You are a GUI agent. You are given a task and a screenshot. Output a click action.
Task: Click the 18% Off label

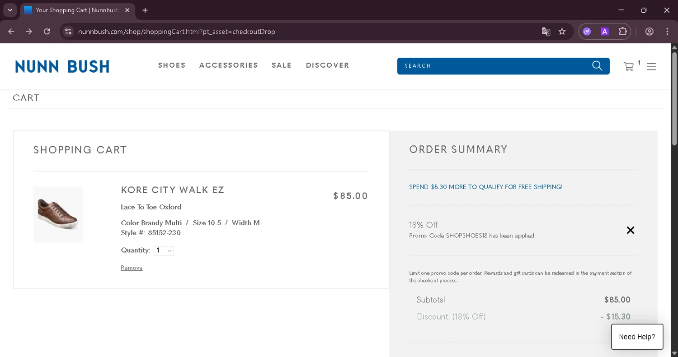click(x=424, y=225)
